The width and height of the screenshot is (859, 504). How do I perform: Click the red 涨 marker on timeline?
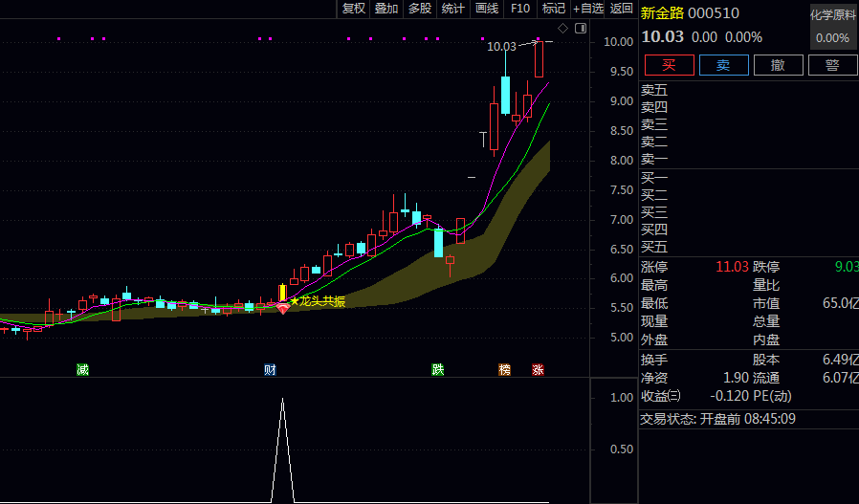coord(538,370)
